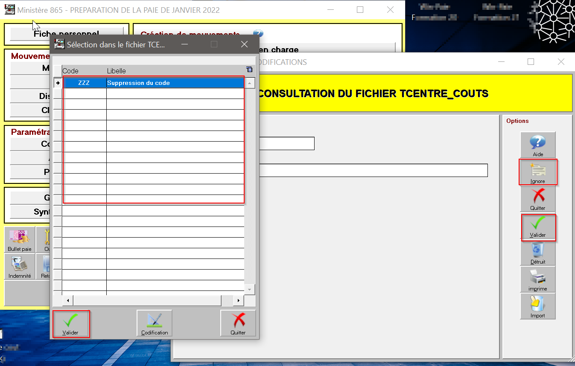Click the first empty input field
The width and height of the screenshot is (575, 366).
(286, 143)
